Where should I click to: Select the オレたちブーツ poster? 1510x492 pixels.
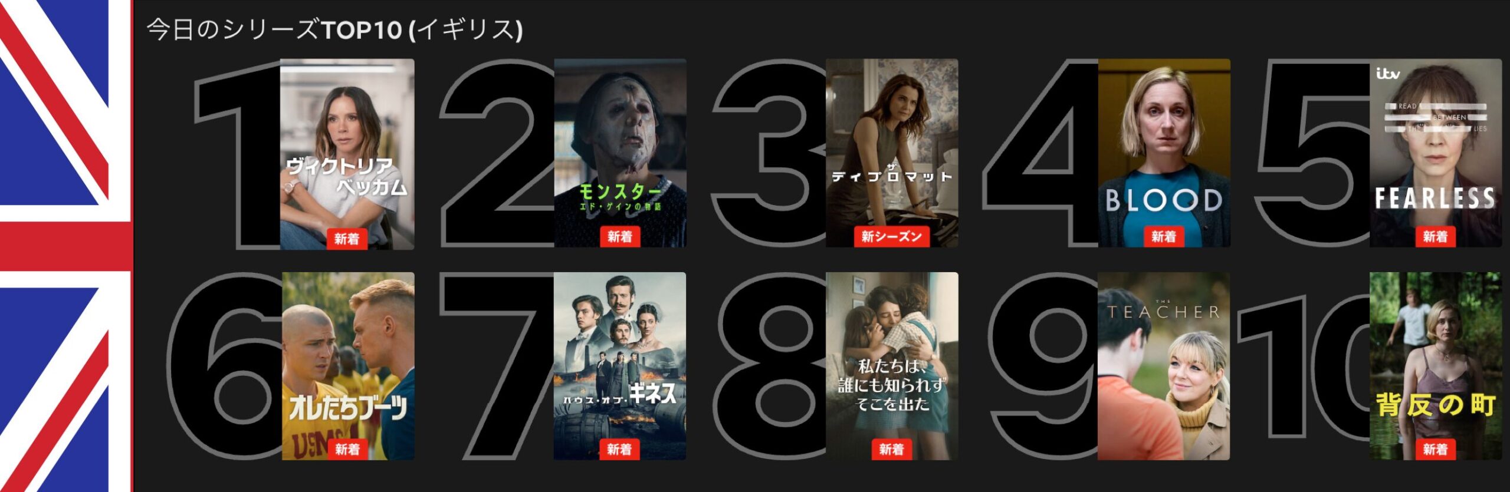pos(348,366)
